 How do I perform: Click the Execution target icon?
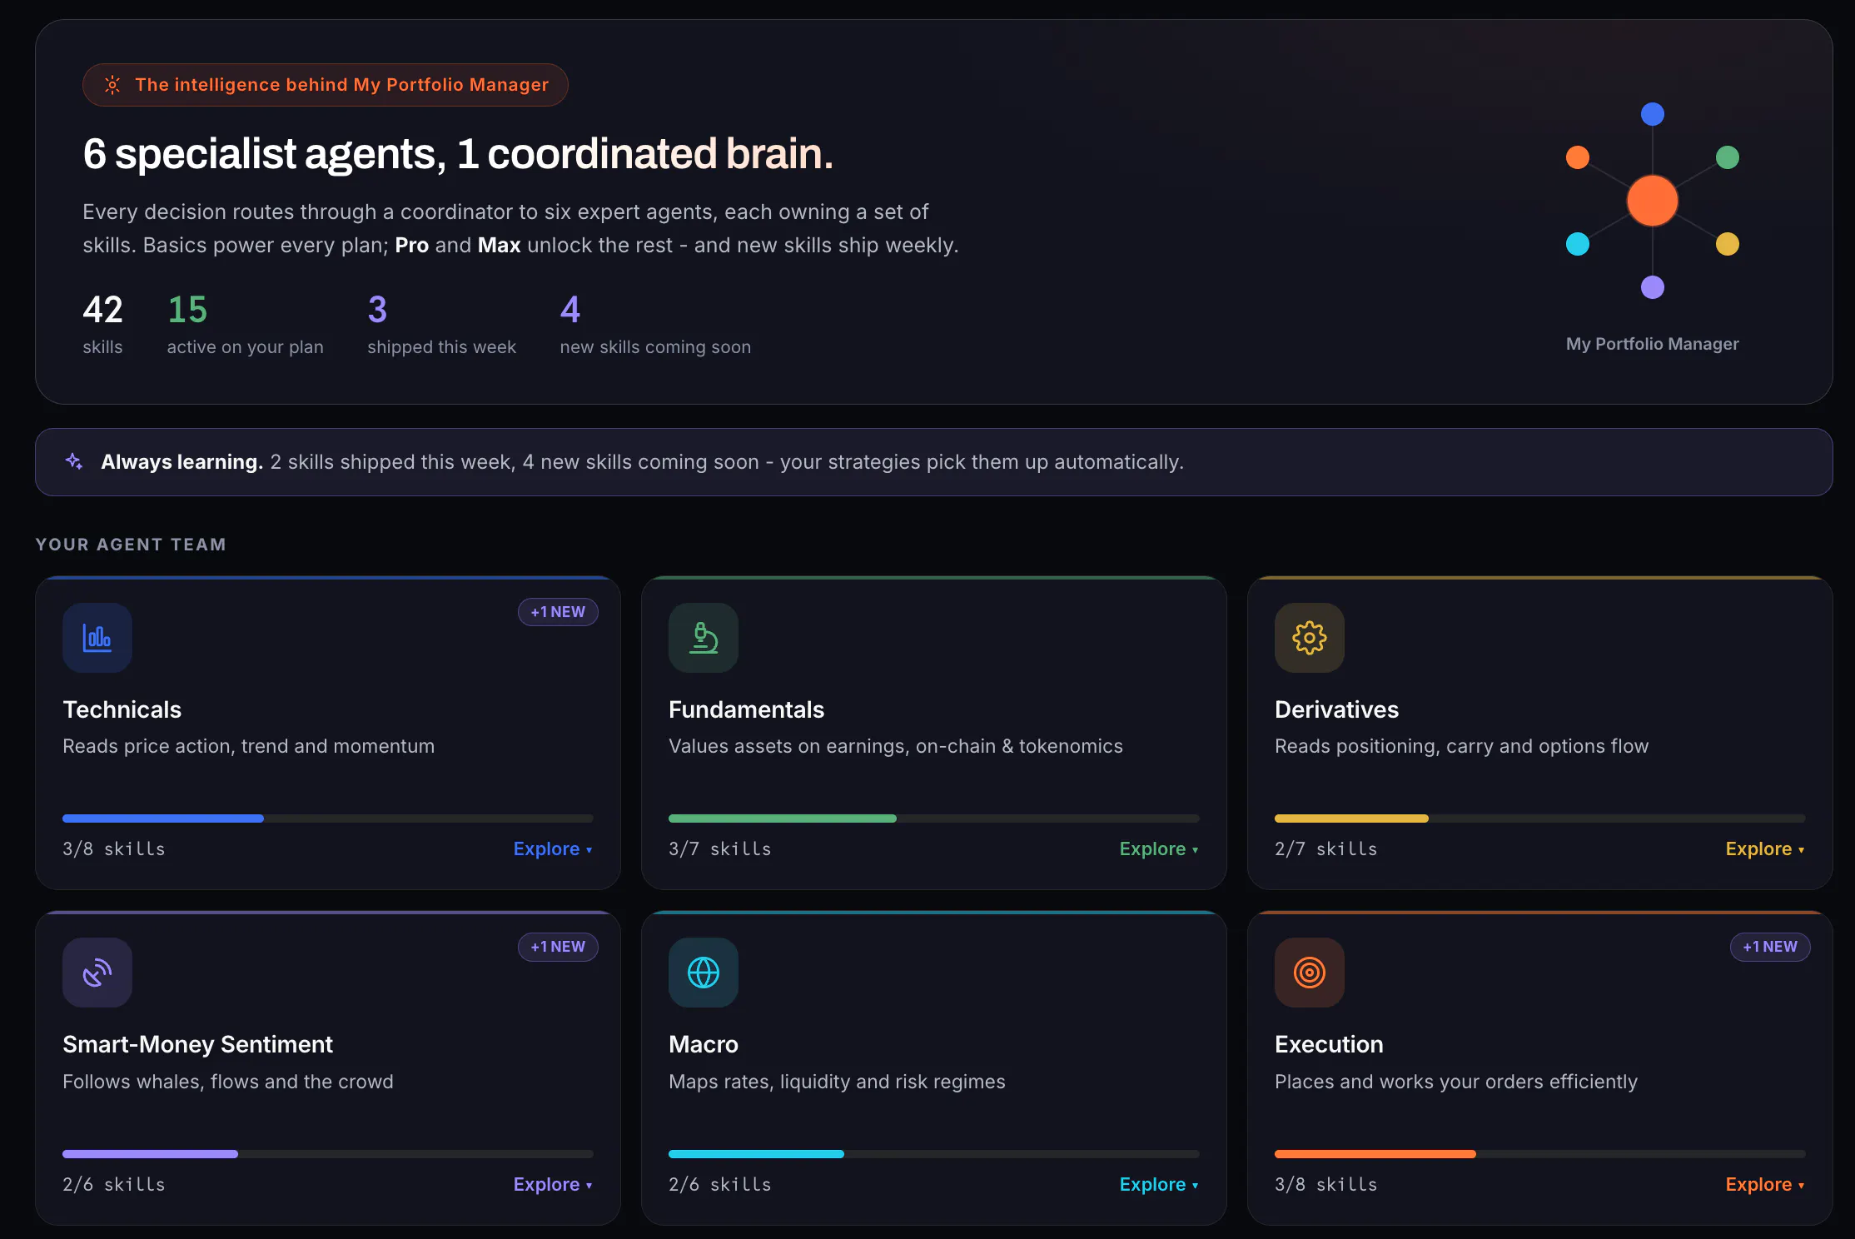pos(1310,973)
